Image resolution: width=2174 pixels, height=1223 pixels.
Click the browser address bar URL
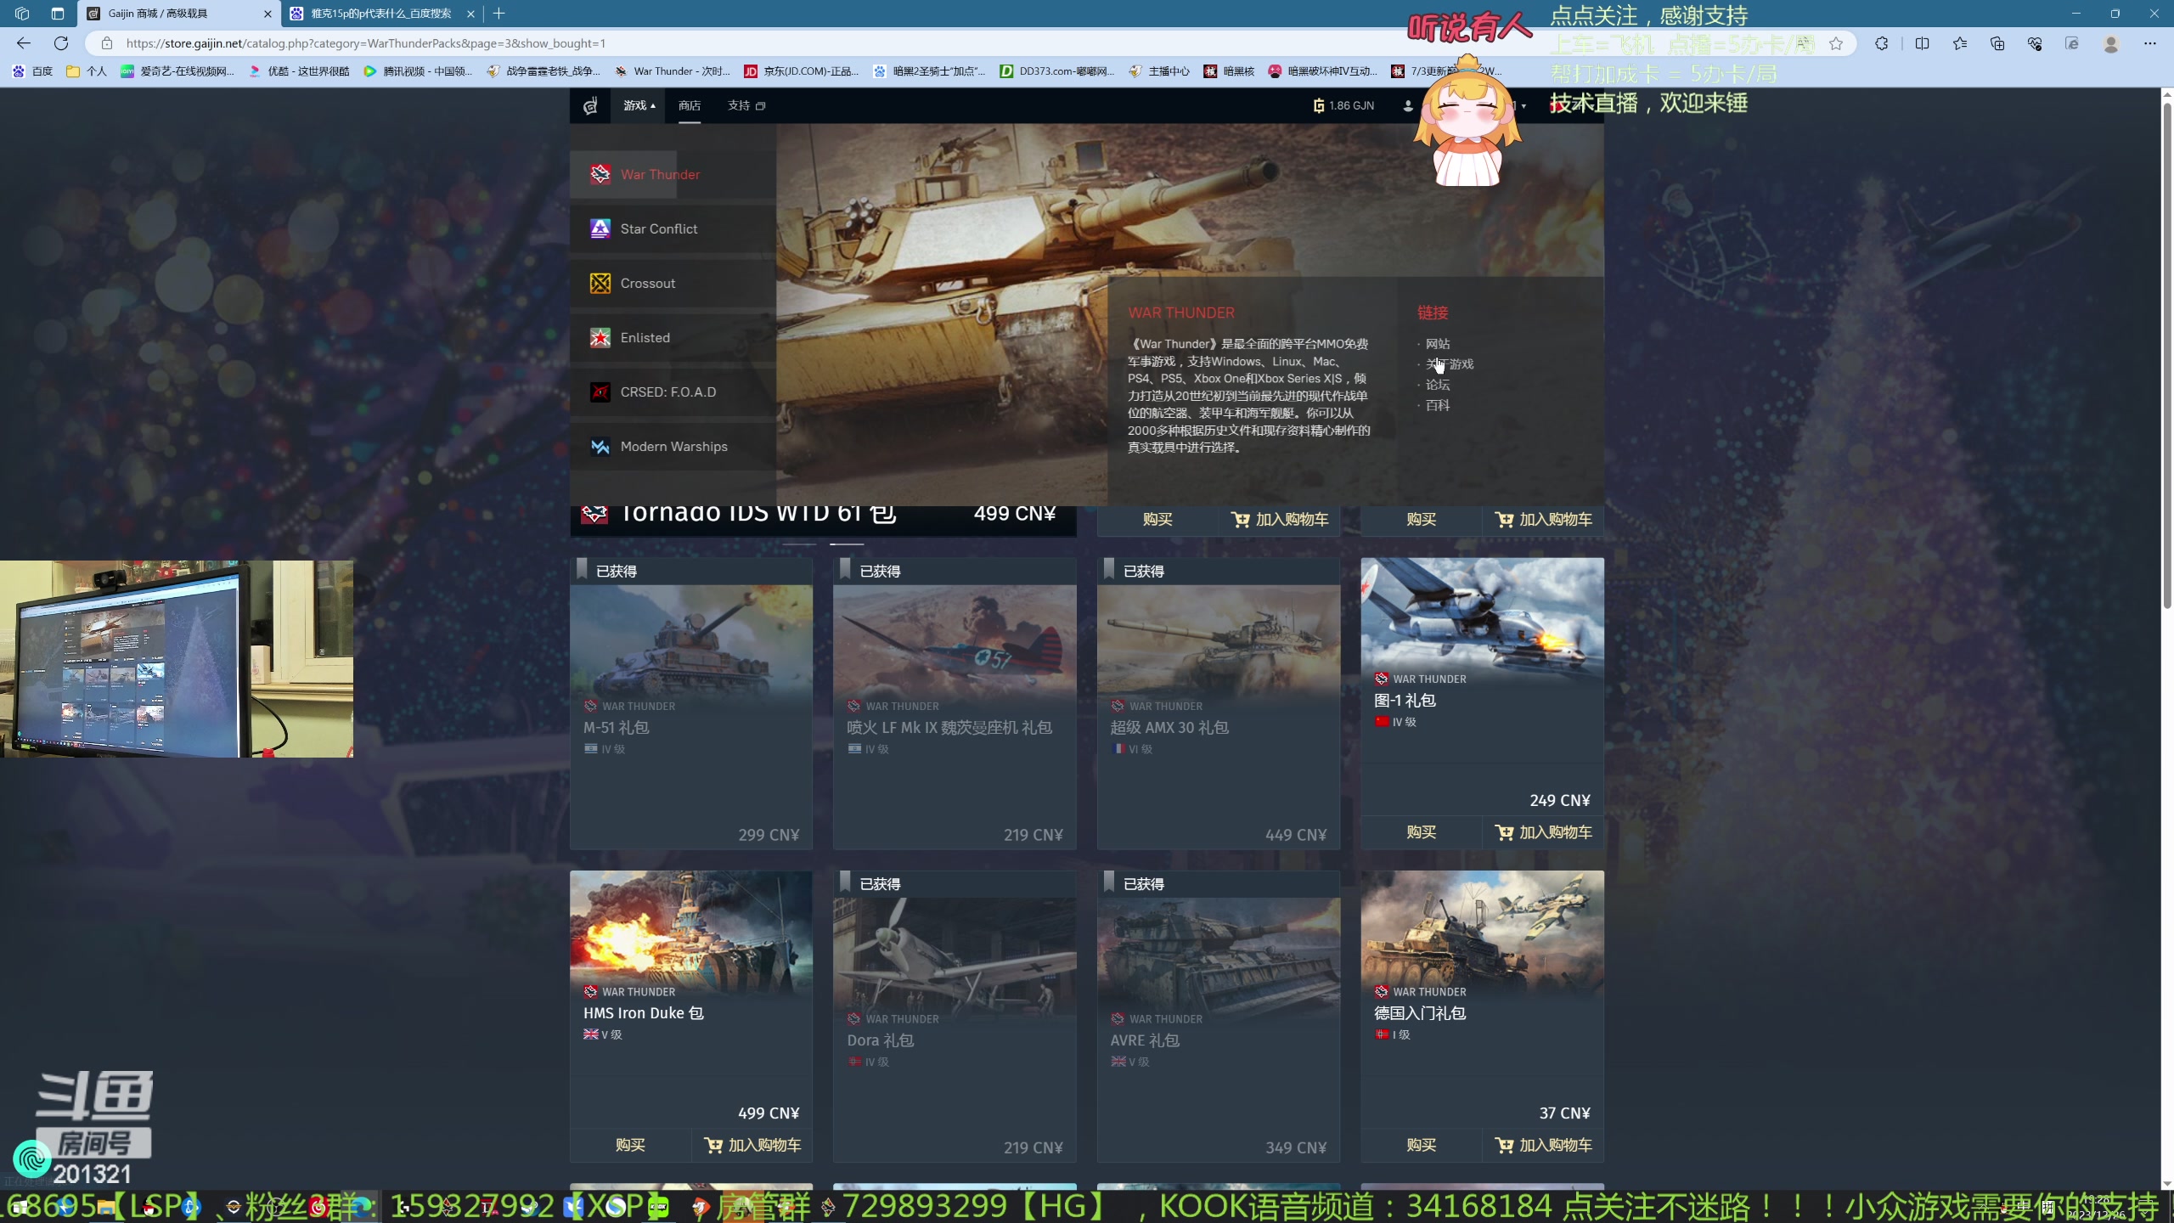pyautogui.click(x=365, y=43)
